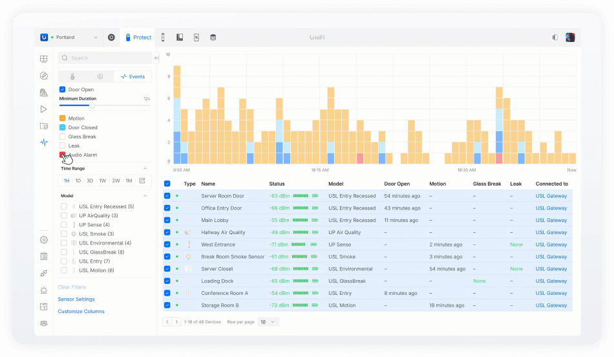Open the Drive storage database icon
614x357 pixels.
[x=213, y=38]
